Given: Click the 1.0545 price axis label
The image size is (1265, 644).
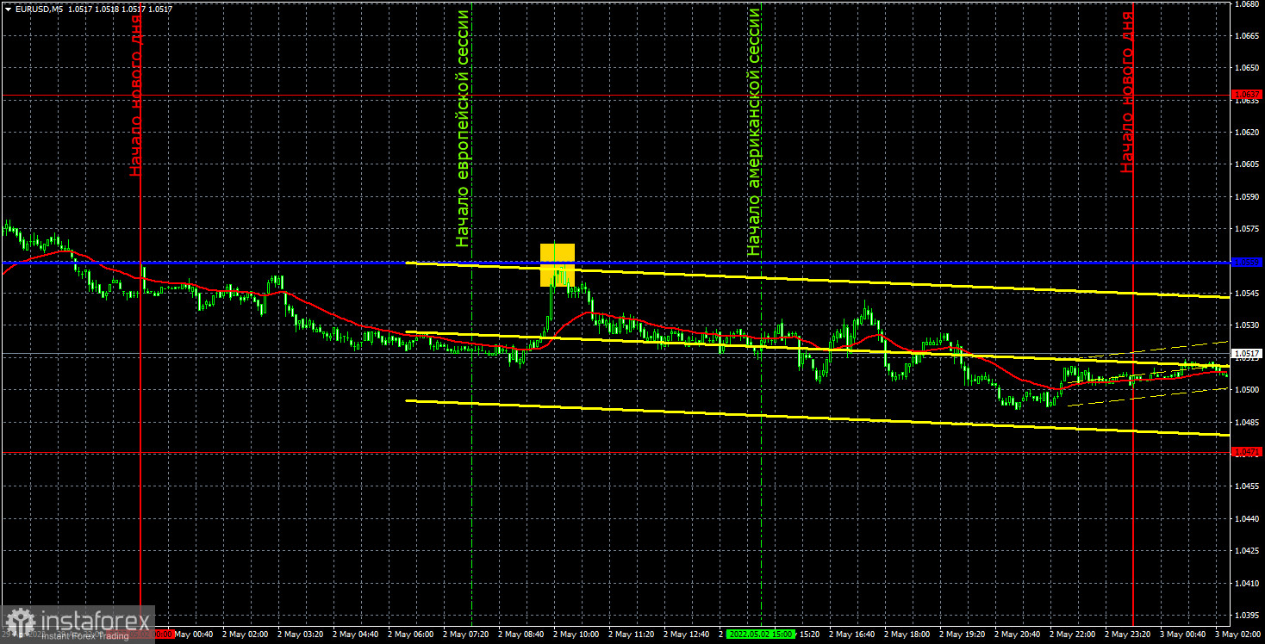Looking at the screenshot, I should (x=1246, y=293).
